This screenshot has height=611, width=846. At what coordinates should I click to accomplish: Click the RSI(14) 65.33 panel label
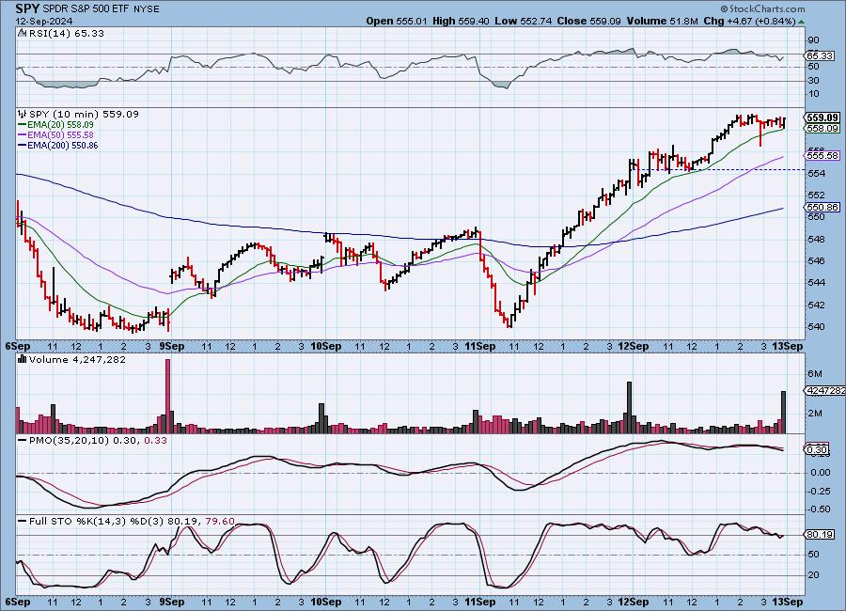click(x=67, y=33)
